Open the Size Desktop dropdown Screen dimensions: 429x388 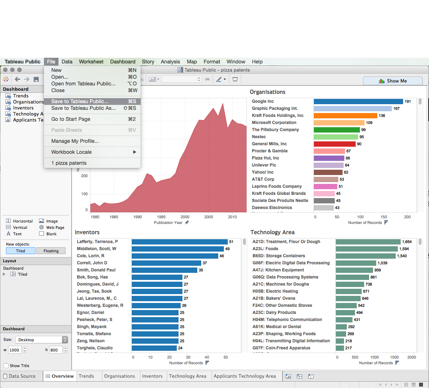(41, 340)
